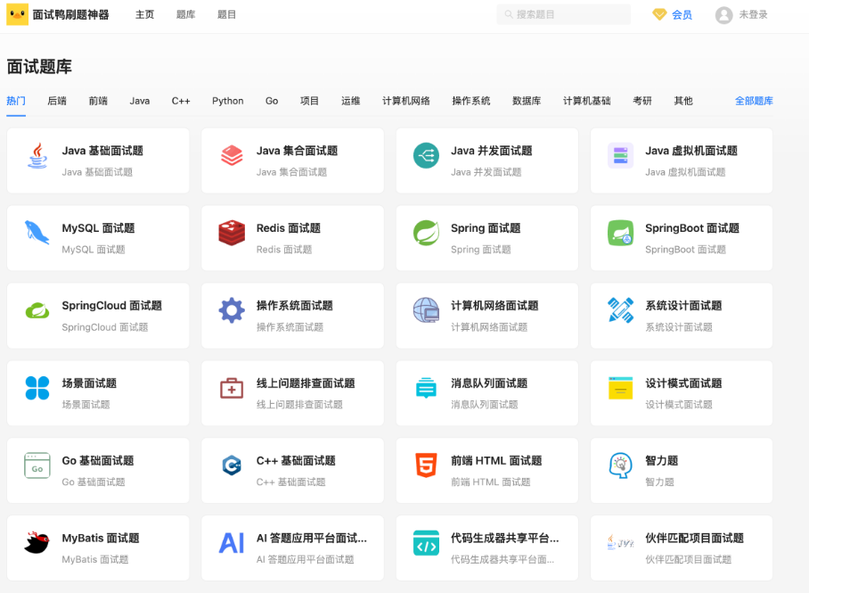Click the red medical kit 线上问题排查 icon
The image size is (866, 593).
pyautogui.click(x=232, y=388)
